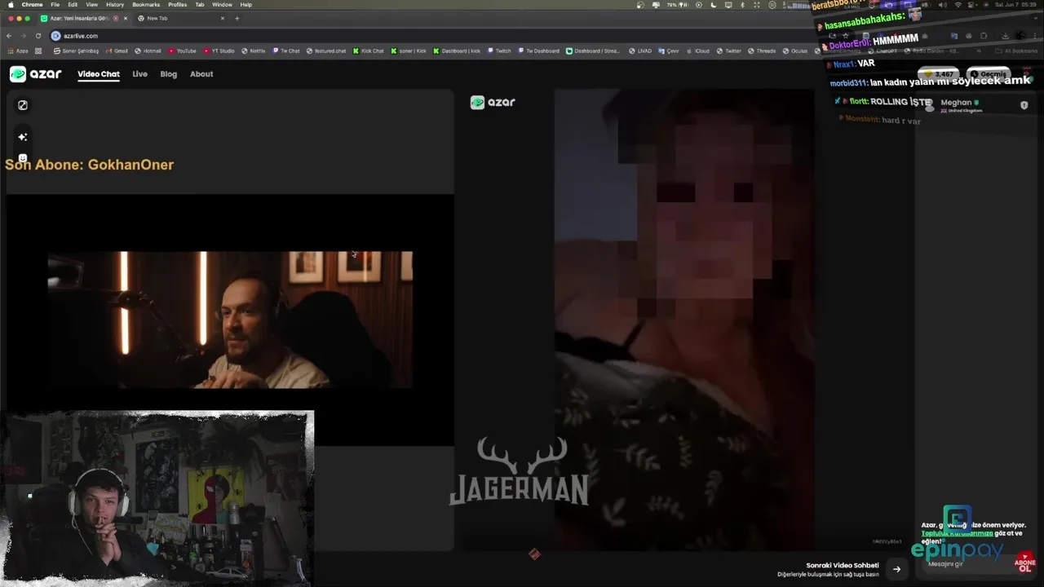Open the Bookmarks menu

point(146,5)
